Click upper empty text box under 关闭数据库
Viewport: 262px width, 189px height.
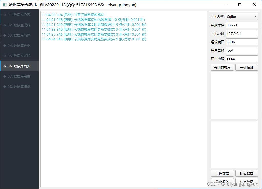(x=235, y=96)
